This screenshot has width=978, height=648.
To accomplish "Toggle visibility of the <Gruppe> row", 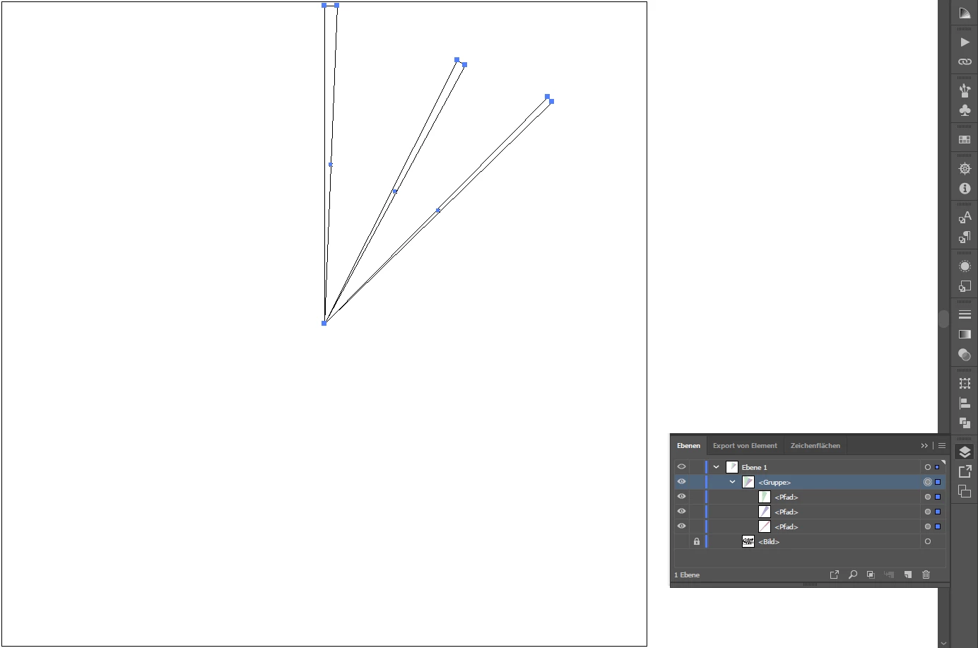I will tap(681, 482).
